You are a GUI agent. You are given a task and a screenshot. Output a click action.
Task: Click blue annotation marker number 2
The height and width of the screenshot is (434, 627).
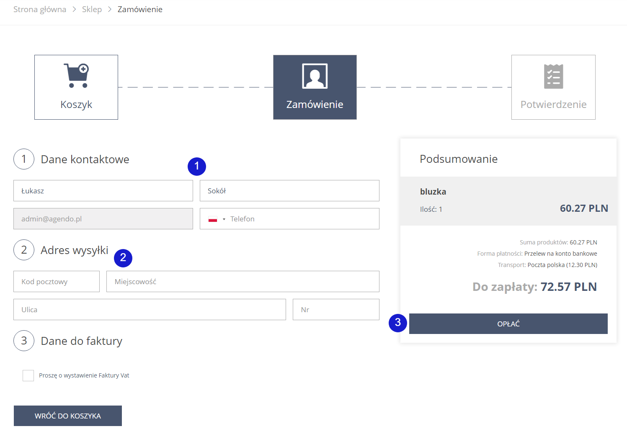click(x=123, y=258)
